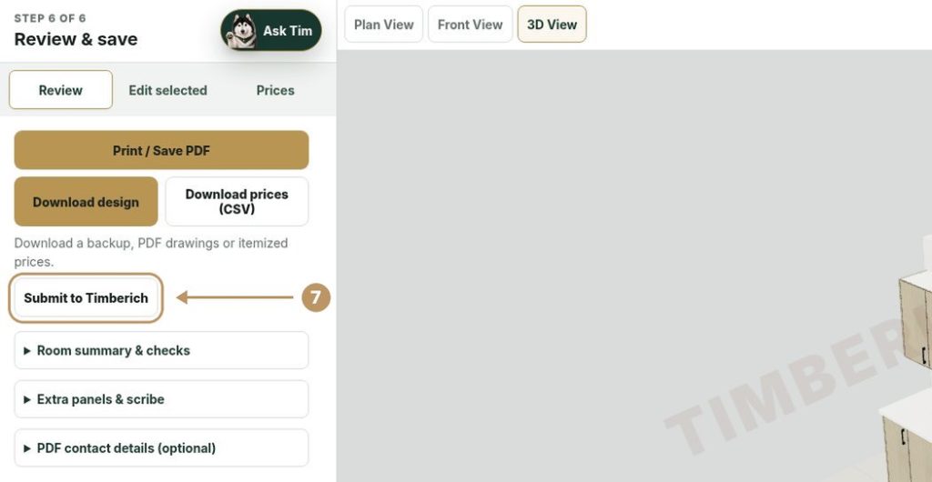Screen dimensions: 932x482
Task: Open the Review tab
Action: [61, 90]
